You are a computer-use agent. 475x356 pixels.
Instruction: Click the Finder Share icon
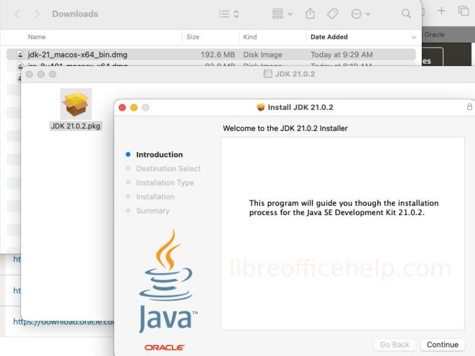pos(310,14)
